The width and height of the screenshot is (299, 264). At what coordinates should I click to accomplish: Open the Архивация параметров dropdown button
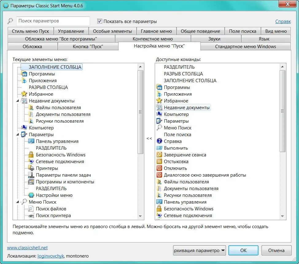(200, 250)
